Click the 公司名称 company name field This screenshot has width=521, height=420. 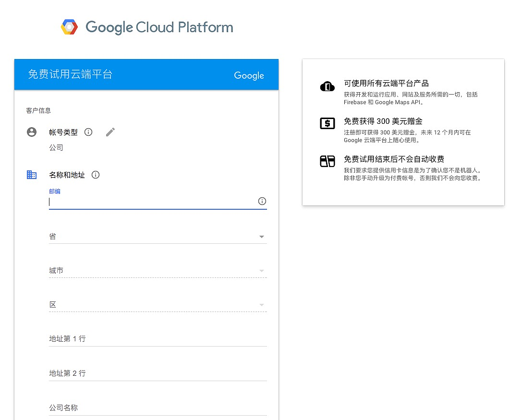pyautogui.click(x=158, y=408)
